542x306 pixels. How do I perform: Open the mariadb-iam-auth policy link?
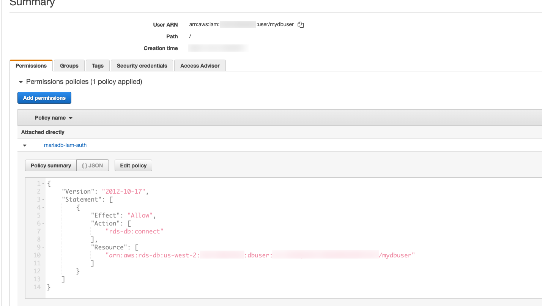click(x=65, y=145)
